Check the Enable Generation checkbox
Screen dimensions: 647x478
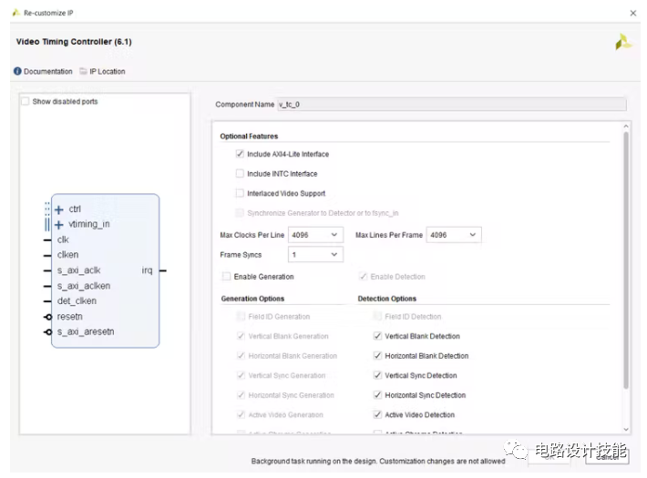pyautogui.click(x=227, y=276)
